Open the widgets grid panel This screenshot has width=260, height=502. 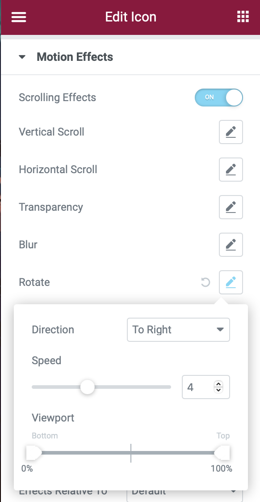point(243,17)
